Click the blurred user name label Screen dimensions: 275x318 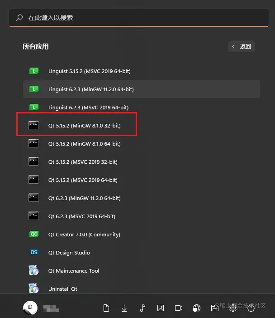(x=52, y=308)
